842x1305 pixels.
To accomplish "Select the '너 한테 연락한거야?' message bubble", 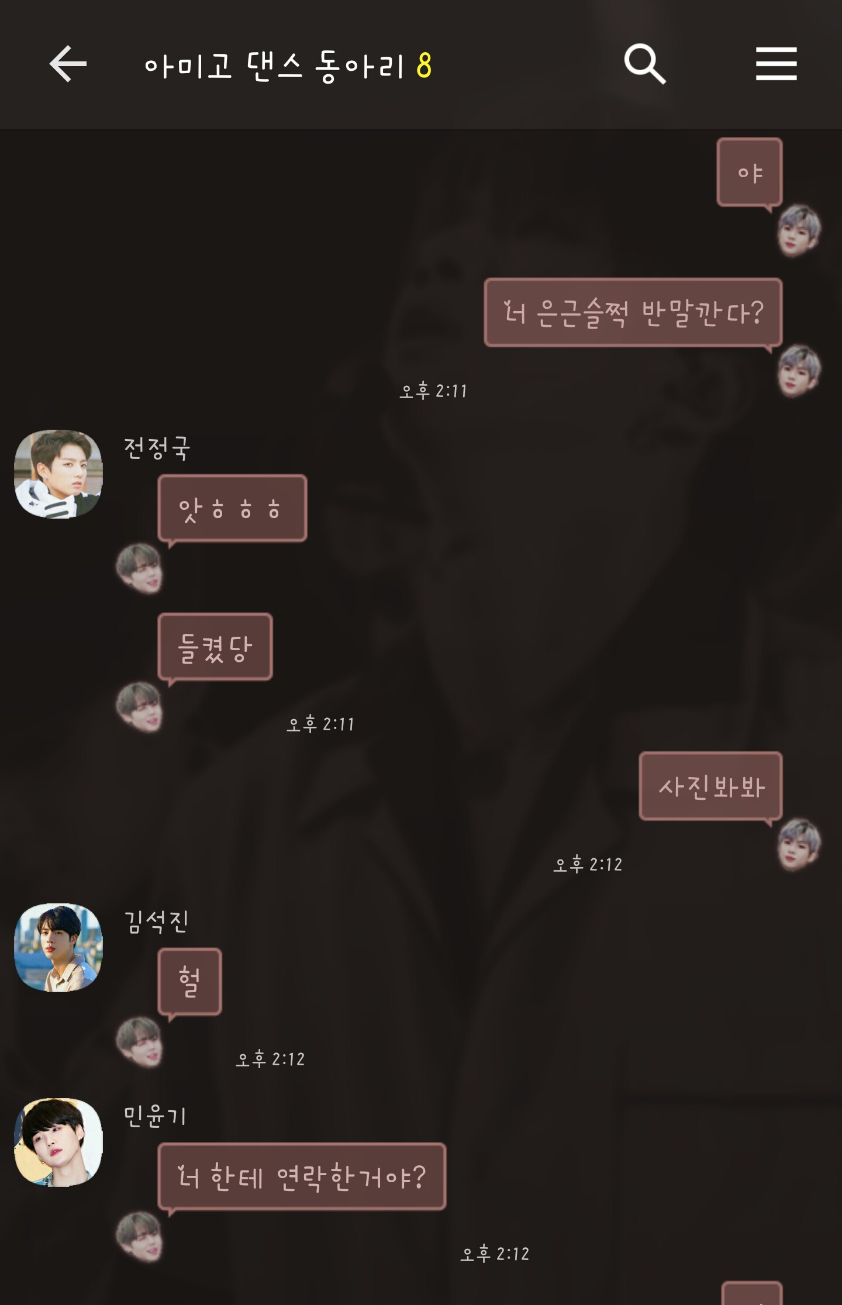I will [x=302, y=1176].
